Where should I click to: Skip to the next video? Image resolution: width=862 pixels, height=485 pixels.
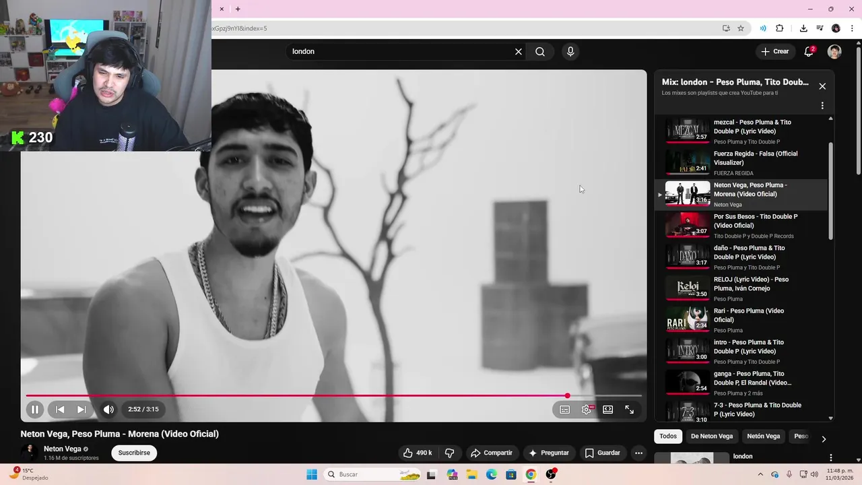click(81, 410)
